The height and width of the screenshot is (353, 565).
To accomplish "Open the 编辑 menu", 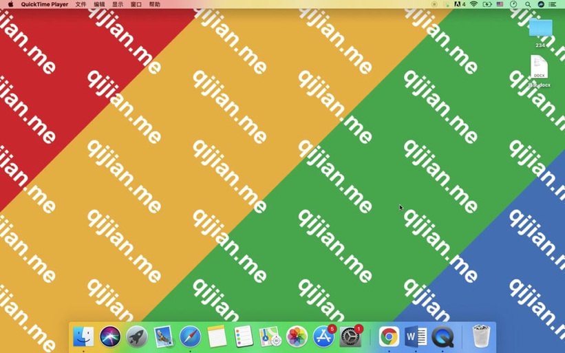I will coord(99,4).
